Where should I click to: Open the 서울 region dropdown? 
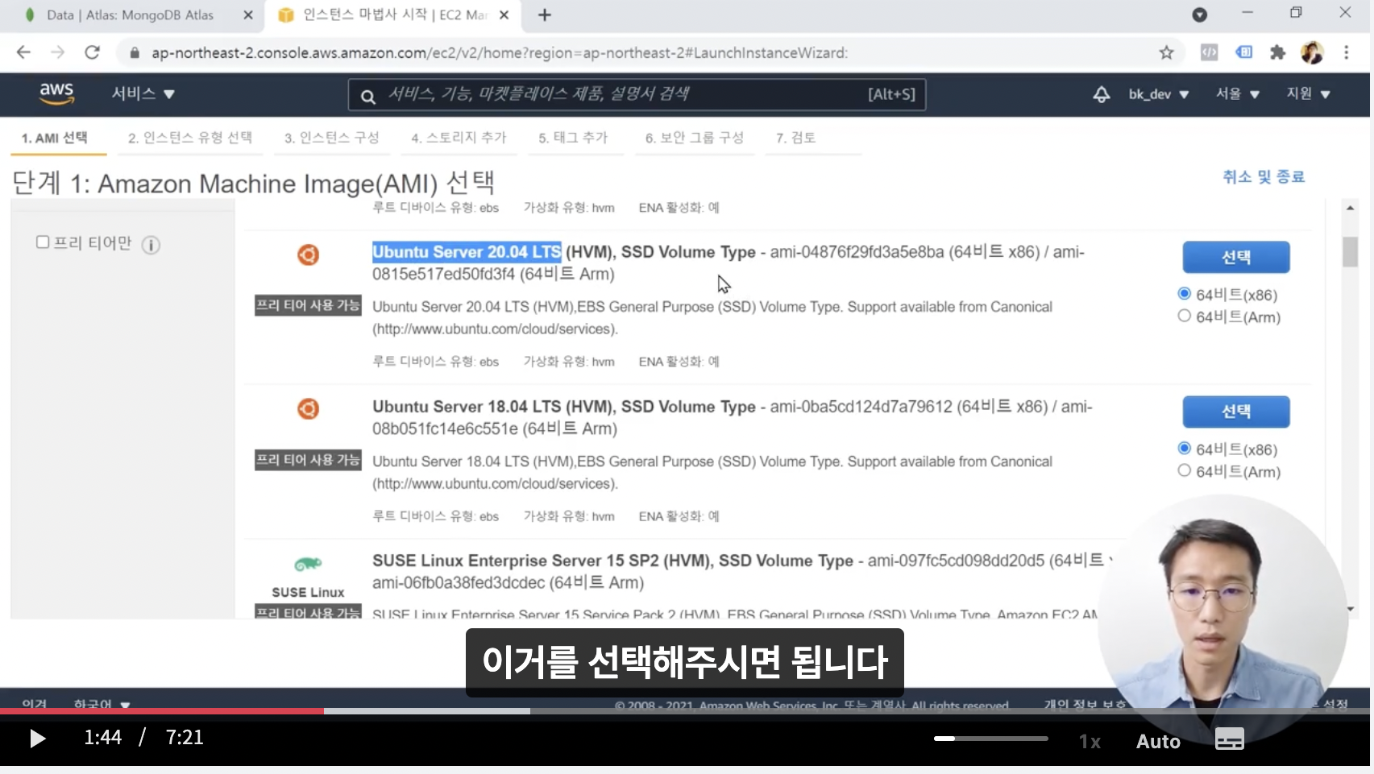[x=1238, y=94]
